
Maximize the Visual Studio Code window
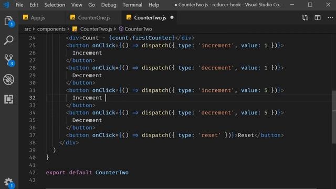pos(310,5)
